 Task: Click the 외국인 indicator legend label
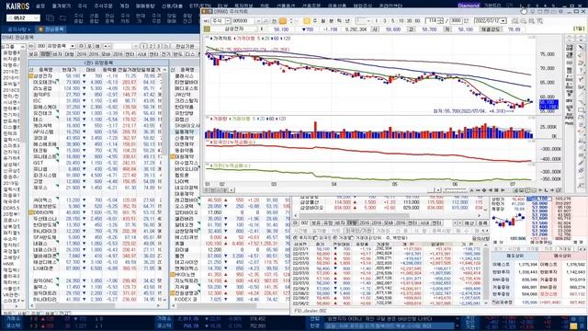234,143
